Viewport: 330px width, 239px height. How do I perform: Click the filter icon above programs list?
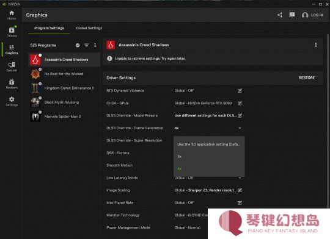click(86, 45)
